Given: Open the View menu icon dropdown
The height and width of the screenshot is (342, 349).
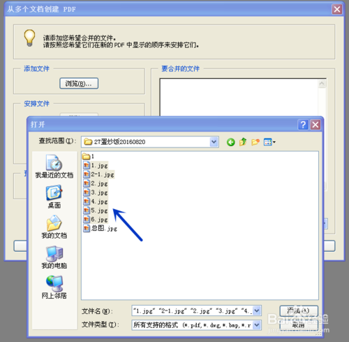Looking at the screenshot, I should click(269, 142).
